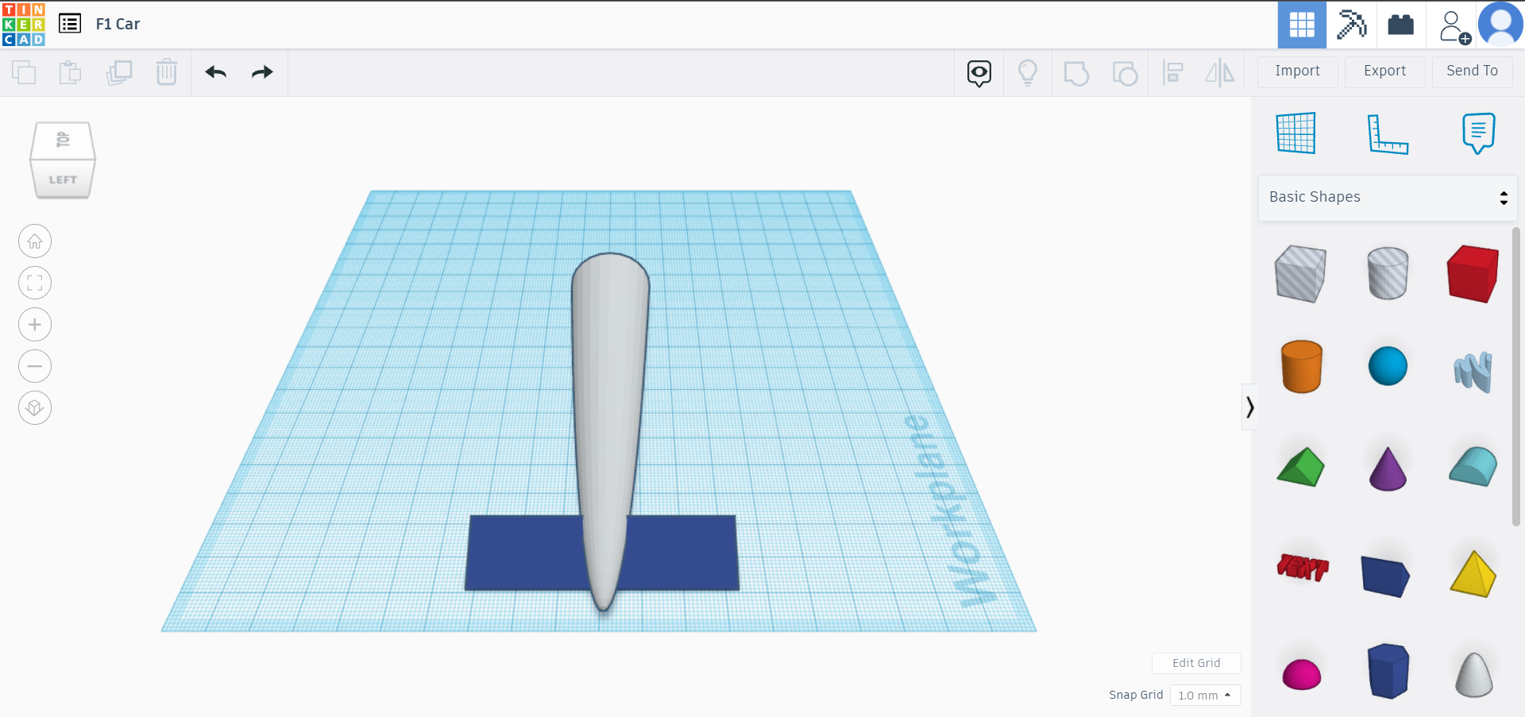Zoom out with the minus button
The height and width of the screenshot is (717, 1525).
(x=35, y=366)
